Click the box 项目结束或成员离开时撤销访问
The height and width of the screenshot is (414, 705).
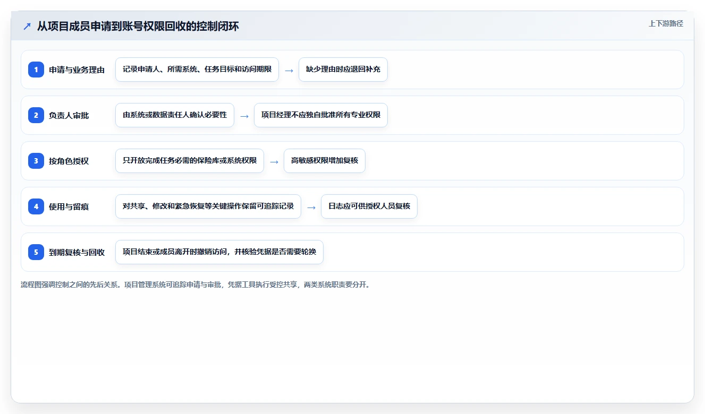(219, 252)
